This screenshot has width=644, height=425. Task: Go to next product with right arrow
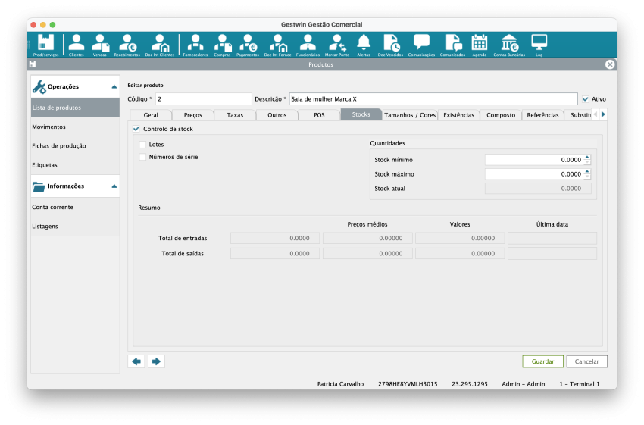pos(156,361)
